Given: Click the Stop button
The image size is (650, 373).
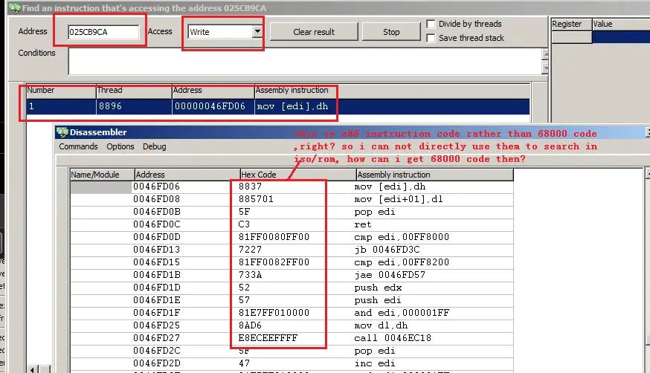Looking at the screenshot, I should pos(391,32).
